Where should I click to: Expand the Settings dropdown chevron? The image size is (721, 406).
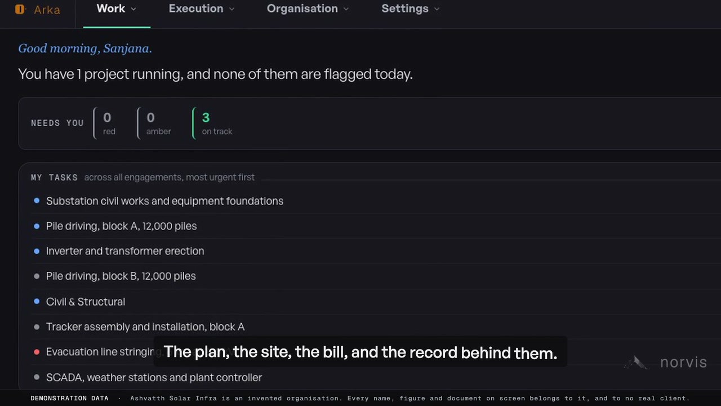click(437, 9)
